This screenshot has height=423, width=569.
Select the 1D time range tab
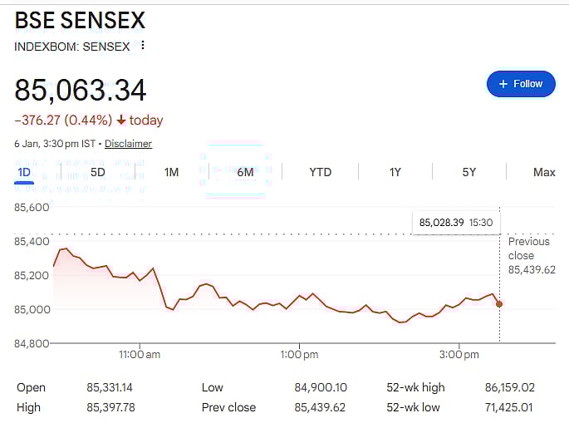(x=24, y=172)
